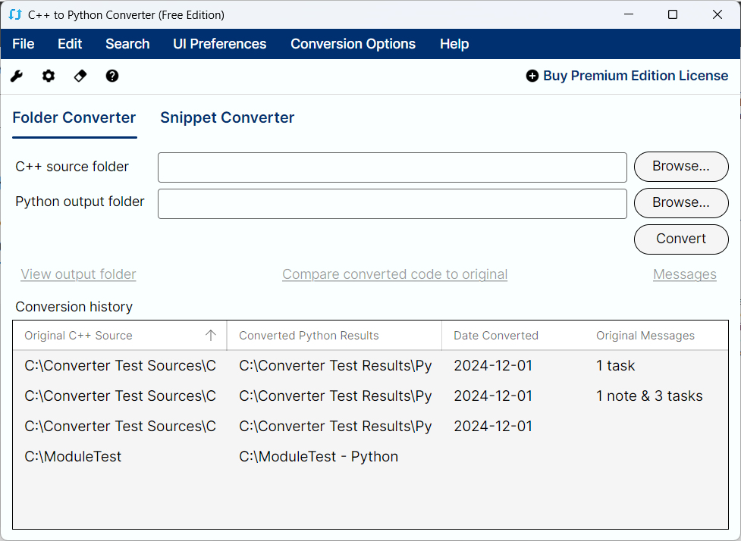The height and width of the screenshot is (541, 741).
Task: Click the app logo in title bar
Action: [15, 14]
